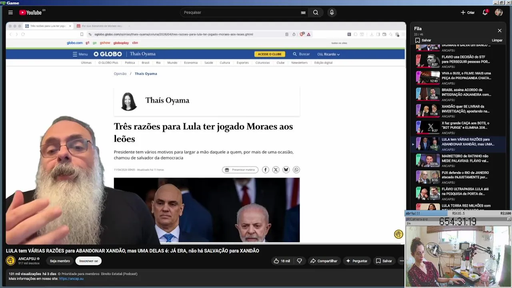The width and height of the screenshot is (512, 288).
Task: Select queued video 'FUX defende o RIO de JANEIRO'
Action: pos(458,177)
